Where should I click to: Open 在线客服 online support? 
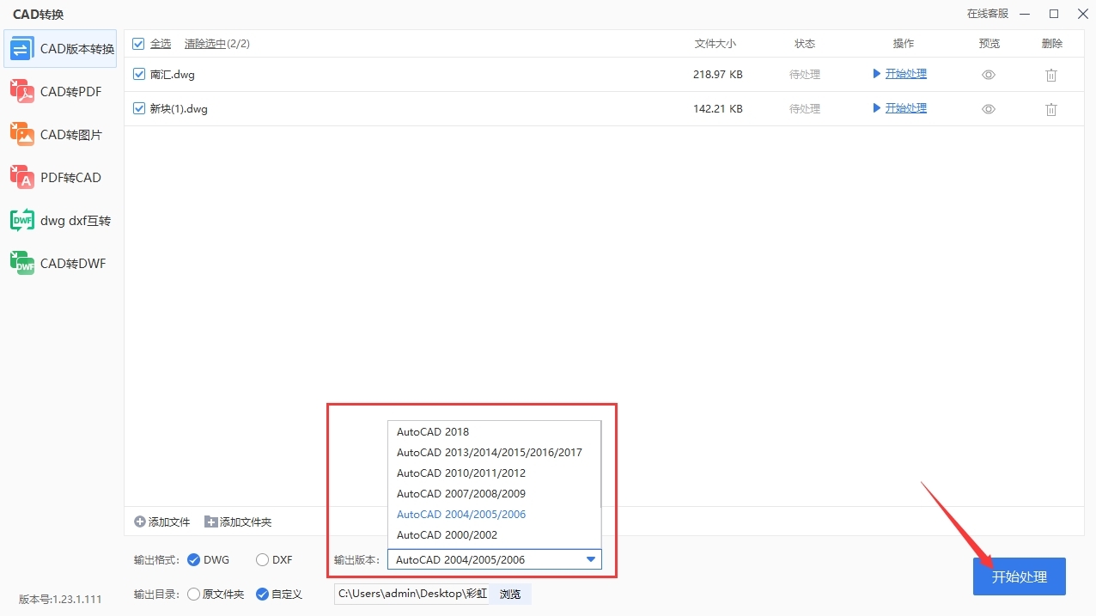[x=988, y=14]
